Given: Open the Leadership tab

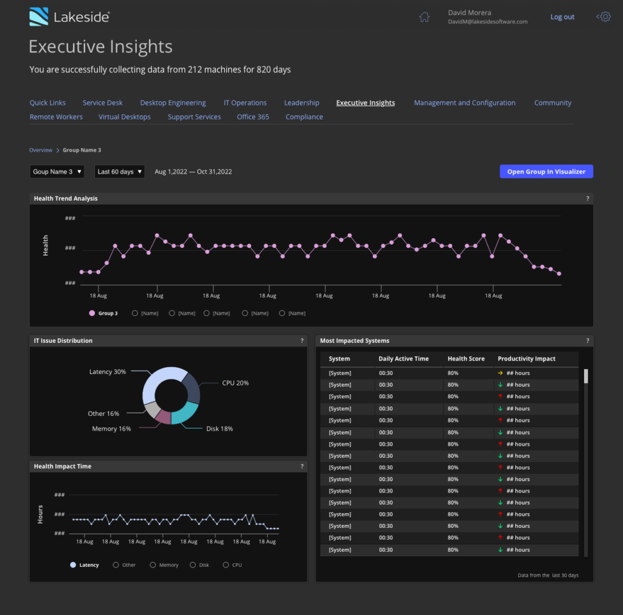Looking at the screenshot, I should pyautogui.click(x=302, y=102).
